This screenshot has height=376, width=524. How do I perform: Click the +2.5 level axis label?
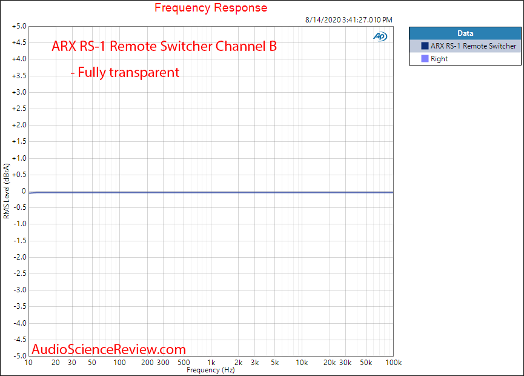[19, 109]
